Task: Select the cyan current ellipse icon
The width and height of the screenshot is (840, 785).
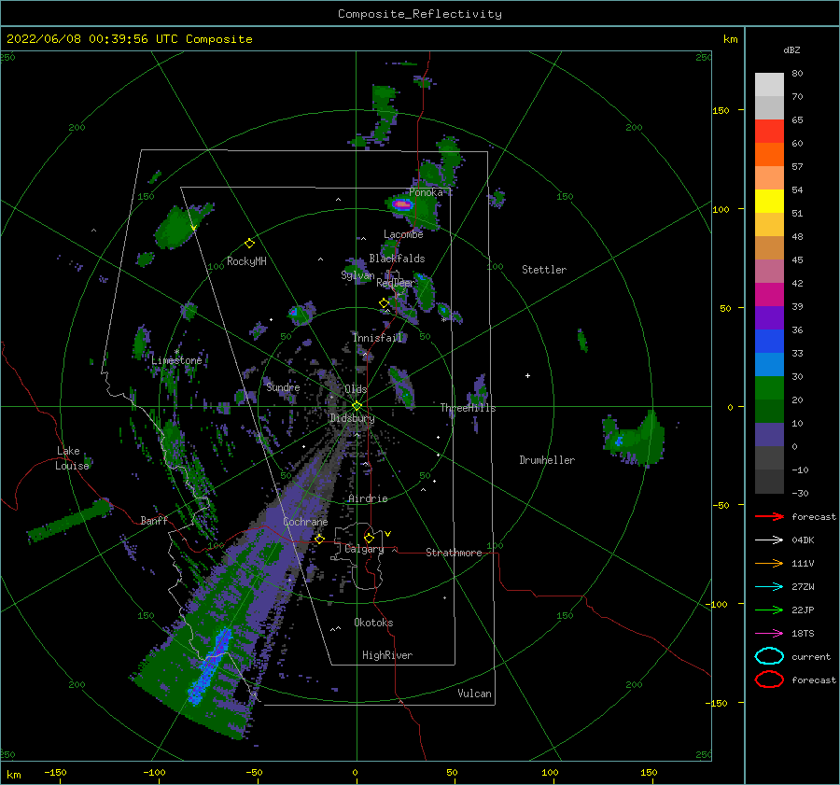Action: (769, 656)
